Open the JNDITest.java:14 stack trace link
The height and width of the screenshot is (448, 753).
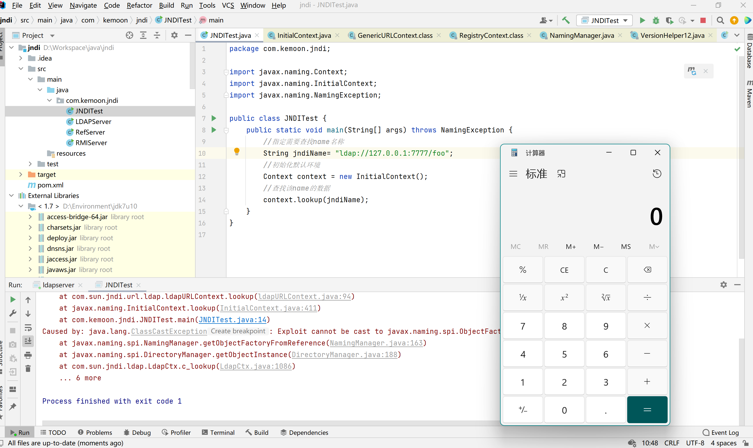click(232, 320)
